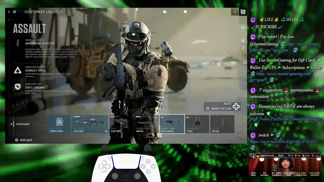Screen dimensions: 324x182
Task: Select the Frag throwable grenade slot
Action: (197, 124)
